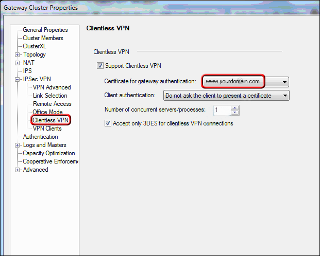Toggle Support Clientless VPN checkbox
This screenshot has height=256, width=320.
point(100,66)
